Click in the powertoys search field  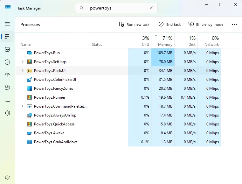point(116,8)
